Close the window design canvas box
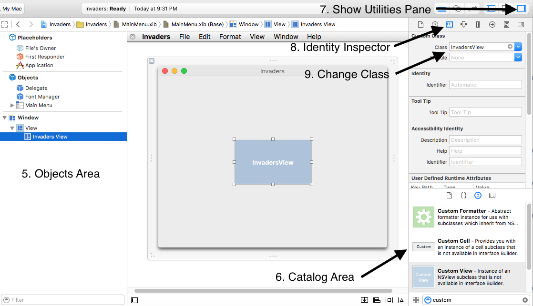 tap(152, 61)
